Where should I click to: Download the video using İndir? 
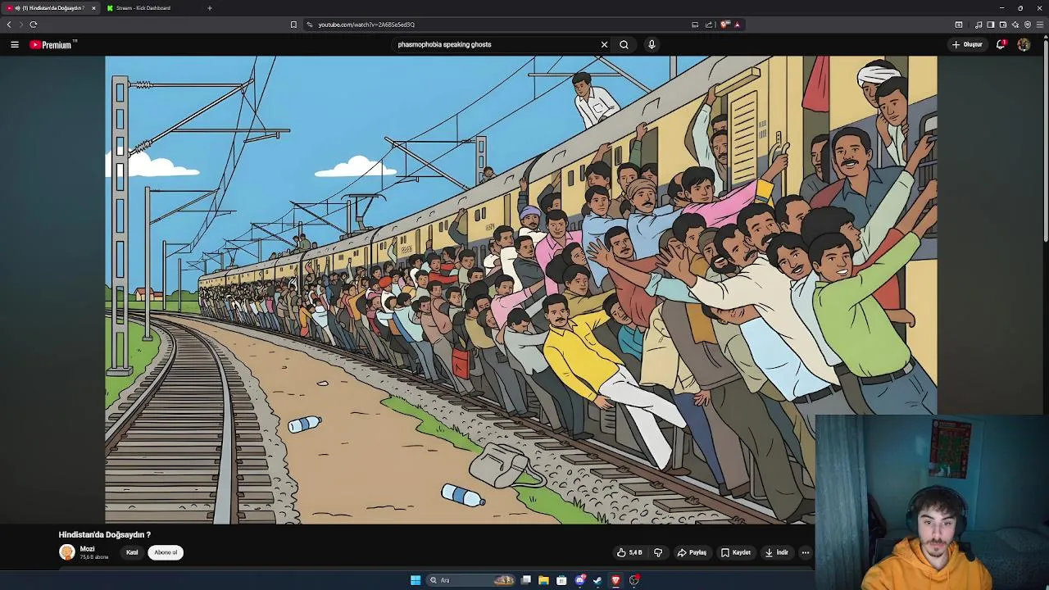777,552
